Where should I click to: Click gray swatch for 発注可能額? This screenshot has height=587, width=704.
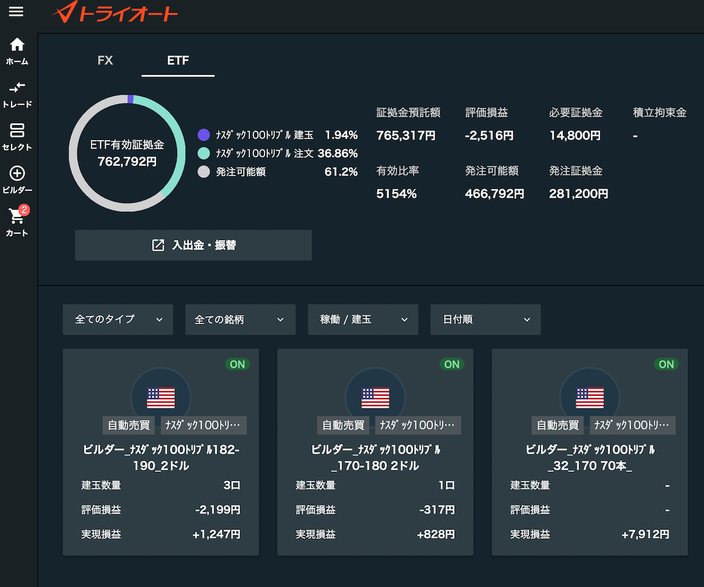click(204, 171)
